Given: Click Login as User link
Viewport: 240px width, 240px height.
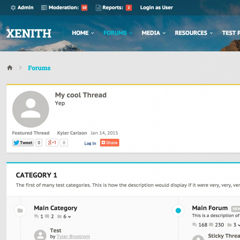Looking at the screenshot, I should click(x=156, y=7).
